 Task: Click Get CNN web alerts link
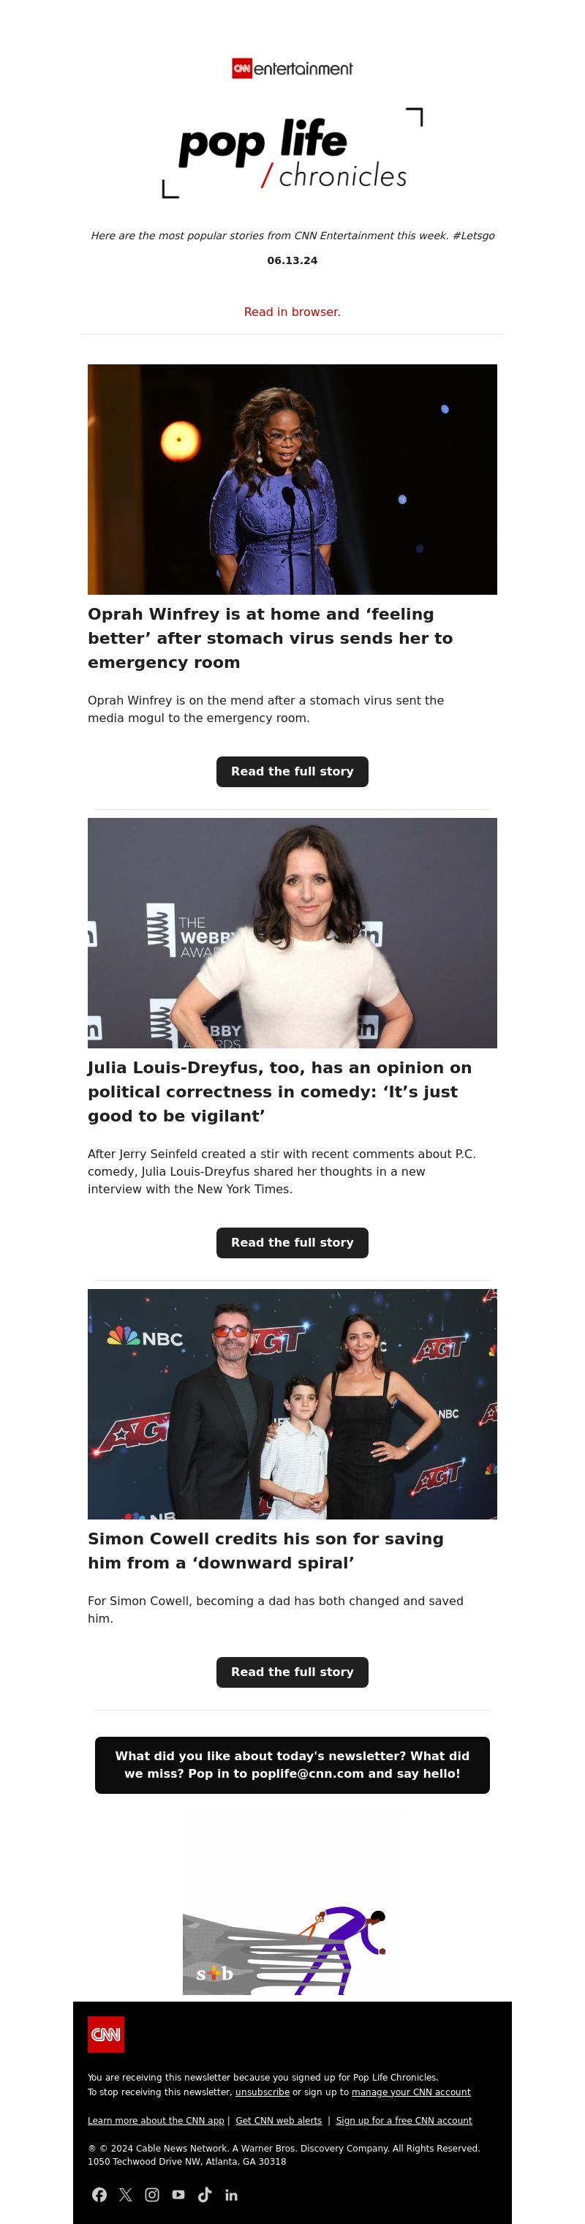279,2120
